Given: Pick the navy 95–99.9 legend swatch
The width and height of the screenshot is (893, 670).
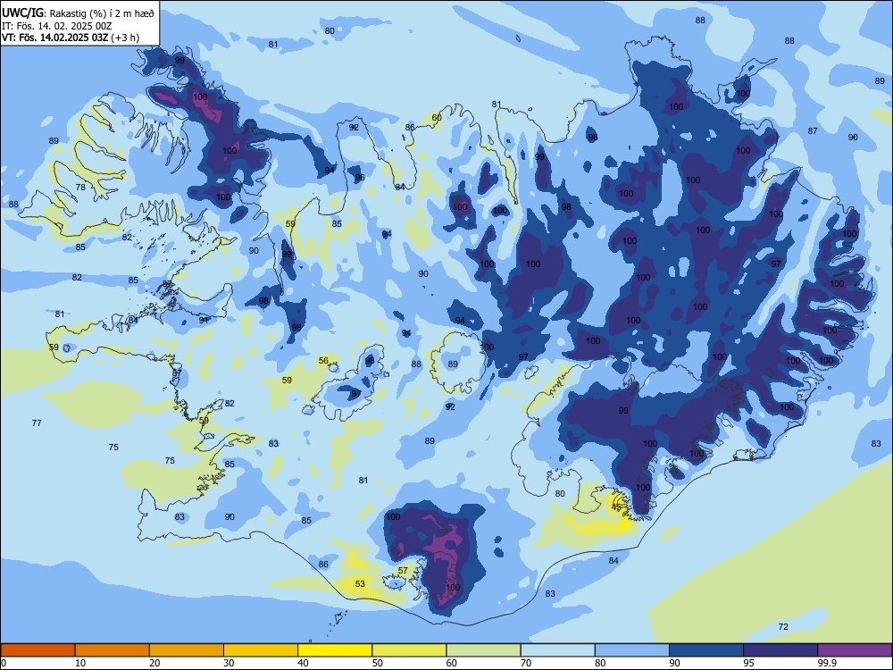Looking at the screenshot, I should point(780,650).
